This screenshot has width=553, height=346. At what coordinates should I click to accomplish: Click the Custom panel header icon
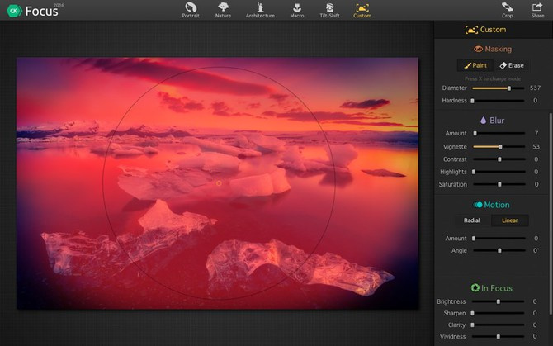[x=471, y=30]
